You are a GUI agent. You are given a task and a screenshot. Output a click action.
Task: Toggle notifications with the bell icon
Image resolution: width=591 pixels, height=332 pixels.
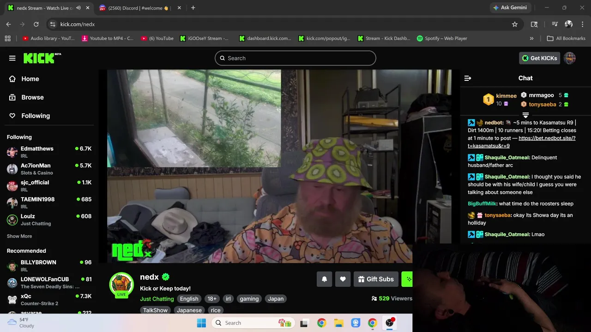pyautogui.click(x=324, y=279)
